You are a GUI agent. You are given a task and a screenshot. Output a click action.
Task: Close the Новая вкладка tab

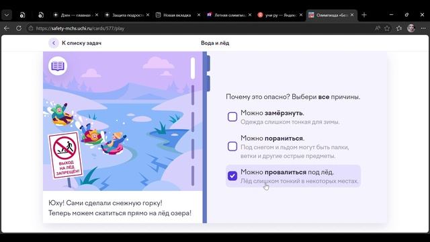[x=199, y=15]
